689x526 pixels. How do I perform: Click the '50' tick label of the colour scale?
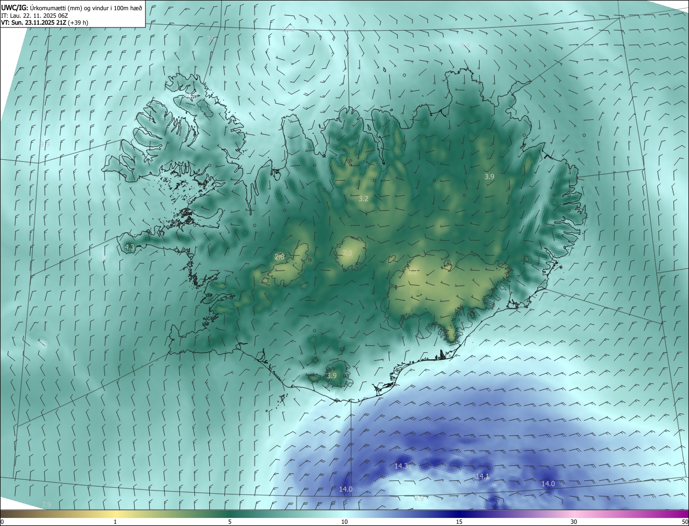pyautogui.click(x=684, y=522)
